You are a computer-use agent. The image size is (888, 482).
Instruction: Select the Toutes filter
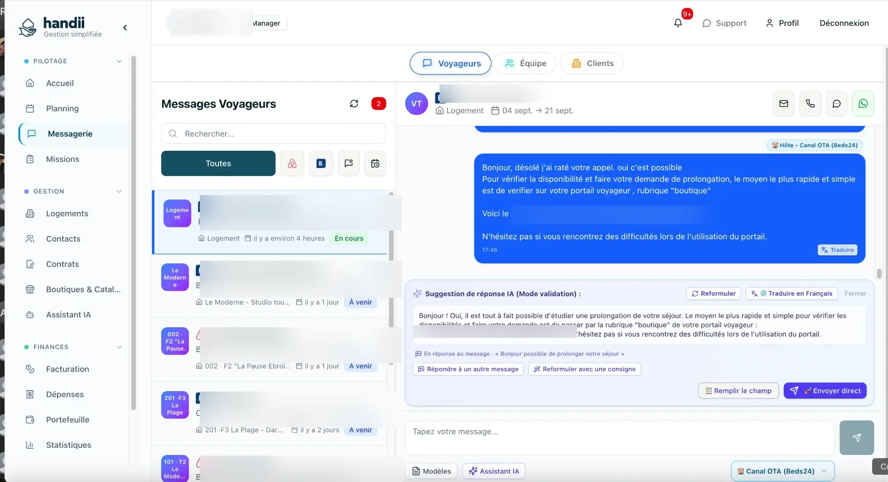click(218, 164)
